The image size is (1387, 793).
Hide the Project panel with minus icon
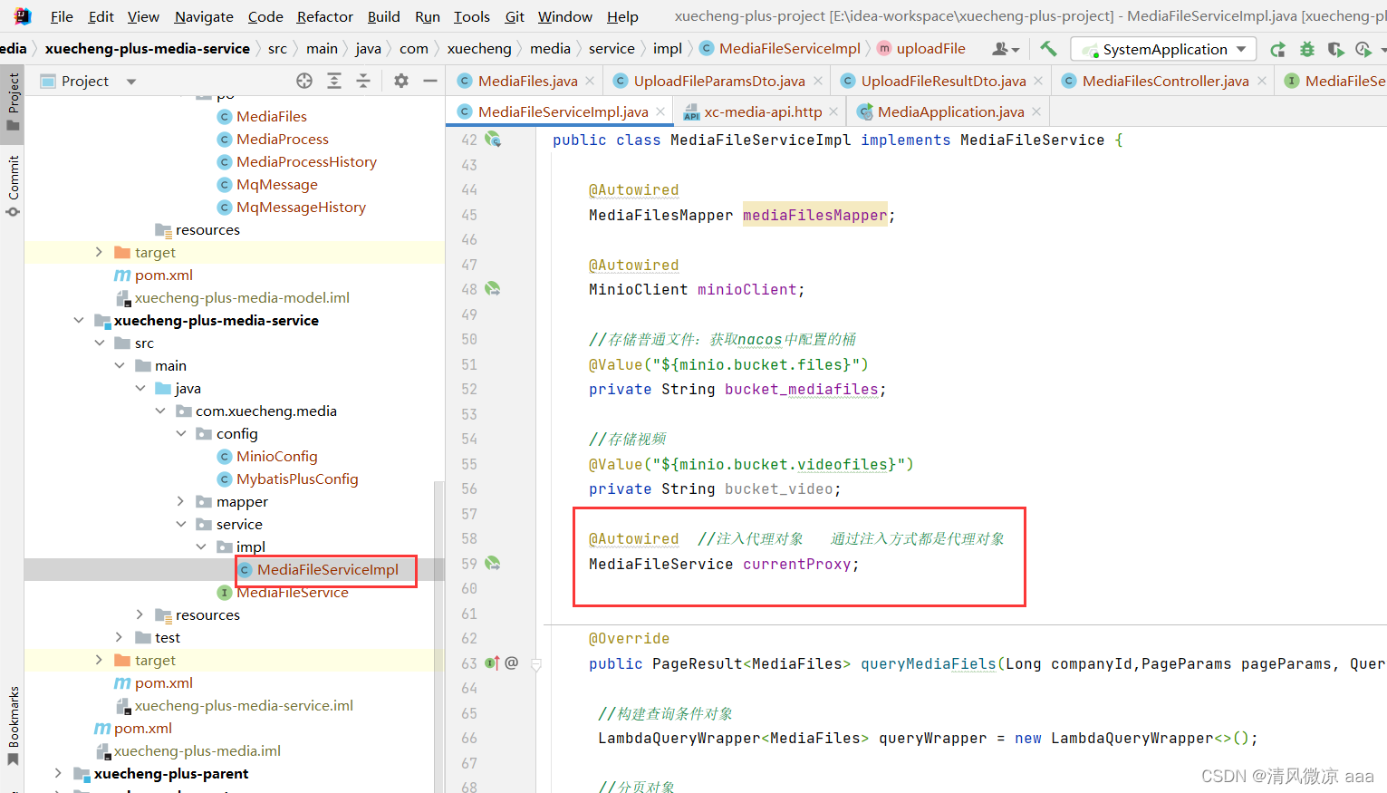[x=430, y=81]
